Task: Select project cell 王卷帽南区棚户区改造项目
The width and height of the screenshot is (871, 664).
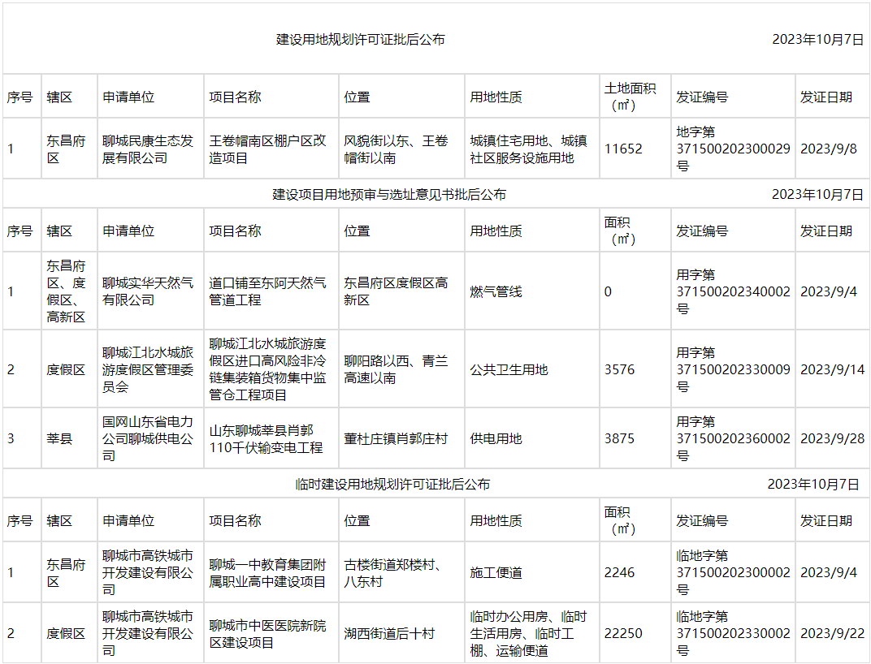Action: click(x=268, y=149)
